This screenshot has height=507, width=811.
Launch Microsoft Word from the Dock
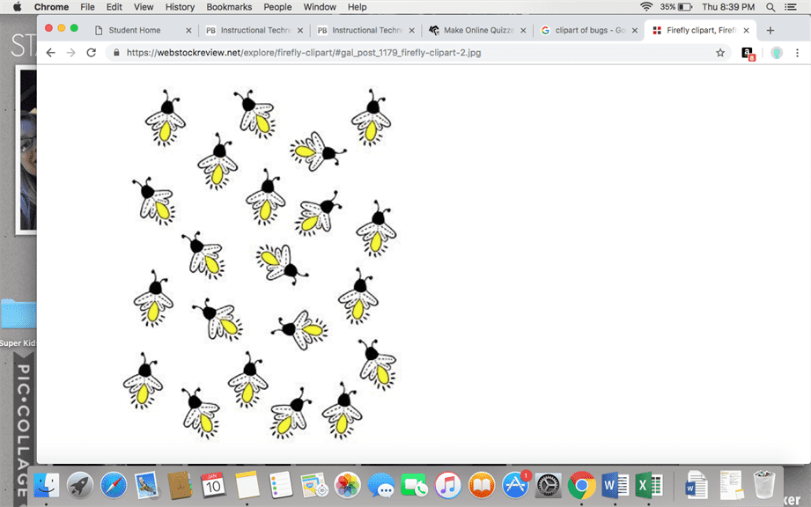click(x=615, y=484)
